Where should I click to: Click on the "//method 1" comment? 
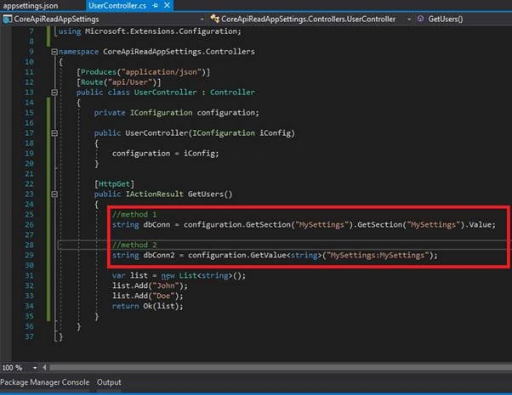(x=134, y=214)
